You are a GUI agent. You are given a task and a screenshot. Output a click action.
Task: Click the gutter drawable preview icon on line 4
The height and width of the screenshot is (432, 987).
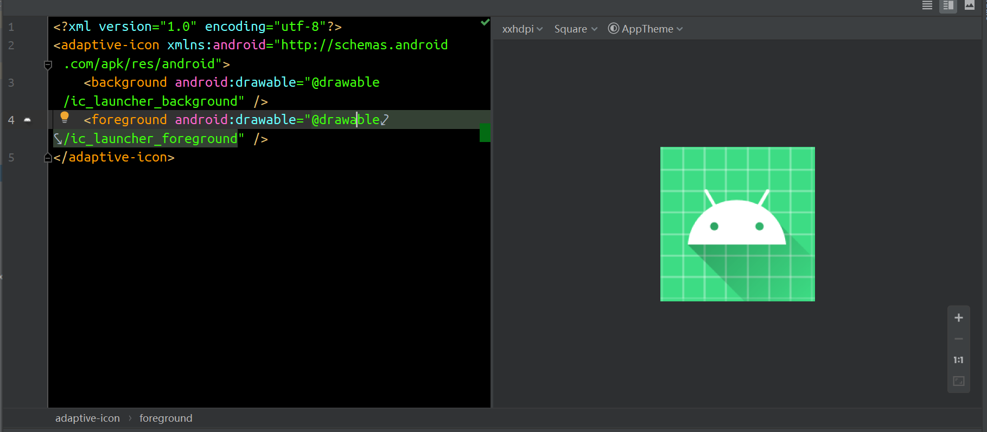pyautogui.click(x=28, y=120)
